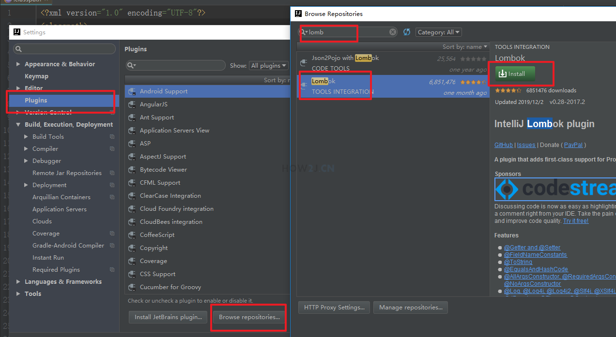
Task: Open the @EqualsAndHashCode link
Action: coord(536,269)
